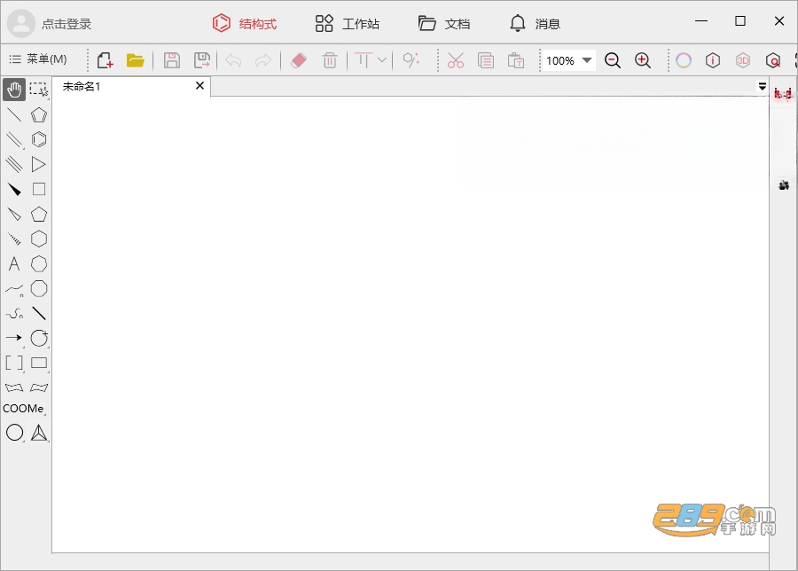Select the benzene ring template
This screenshot has width=798, height=571.
(x=39, y=139)
